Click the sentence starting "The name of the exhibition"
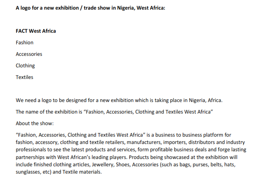 click(115, 112)
